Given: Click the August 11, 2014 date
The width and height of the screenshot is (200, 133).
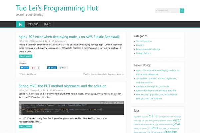Looking at the screenshot, I should click(40, 90).
